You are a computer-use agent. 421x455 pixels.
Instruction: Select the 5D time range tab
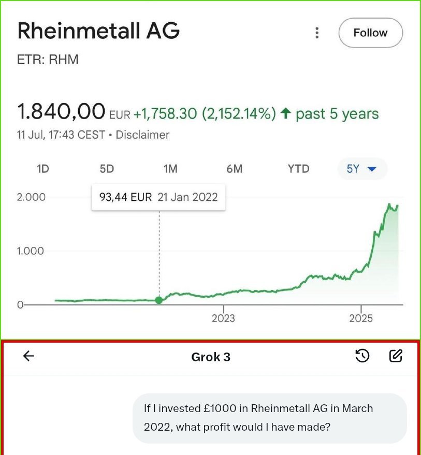[107, 169]
